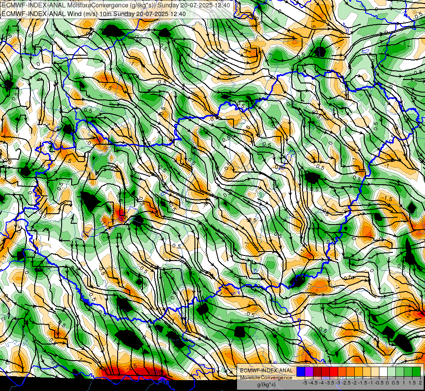Click the orange-red legend swatch between -3 and -2.5
Screen dimensions: 425x391
(342, 372)
